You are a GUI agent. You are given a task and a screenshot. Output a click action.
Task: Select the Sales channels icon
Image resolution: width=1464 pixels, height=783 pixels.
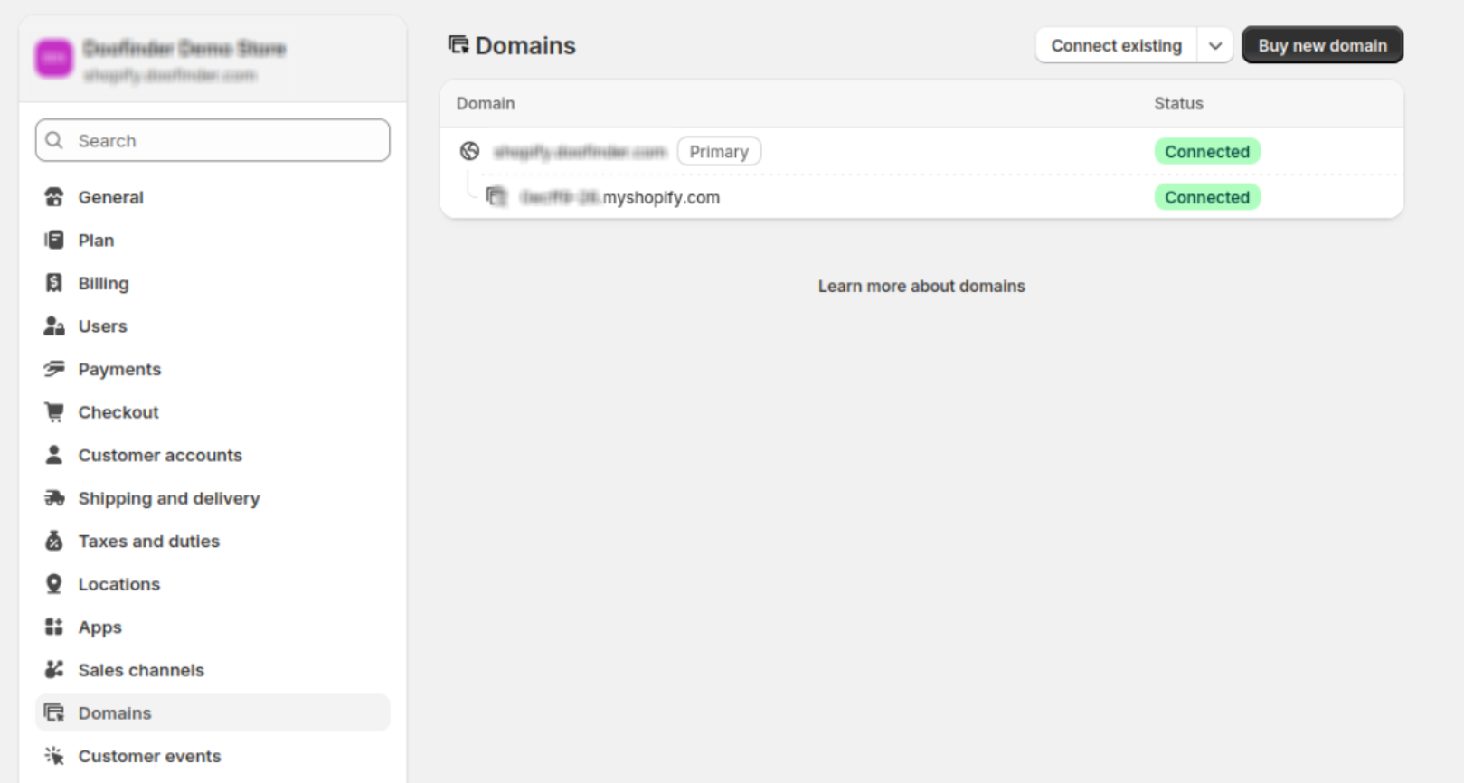pos(53,670)
